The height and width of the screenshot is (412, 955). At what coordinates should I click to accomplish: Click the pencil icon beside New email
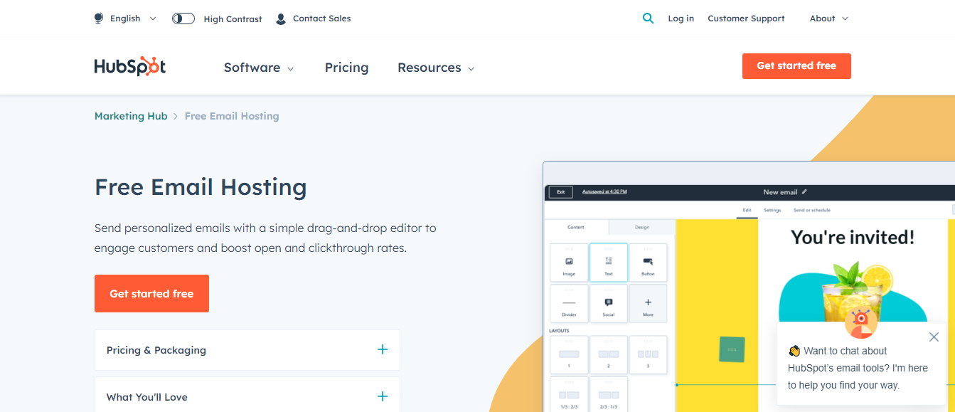pyautogui.click(x=804, y=191)
